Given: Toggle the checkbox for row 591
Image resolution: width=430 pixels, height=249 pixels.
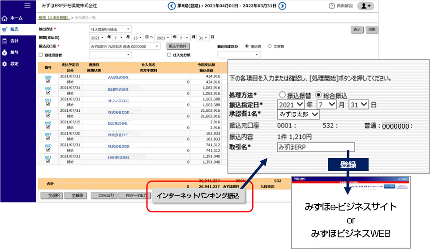Looking at the screenshot, I should pos(48,104).
